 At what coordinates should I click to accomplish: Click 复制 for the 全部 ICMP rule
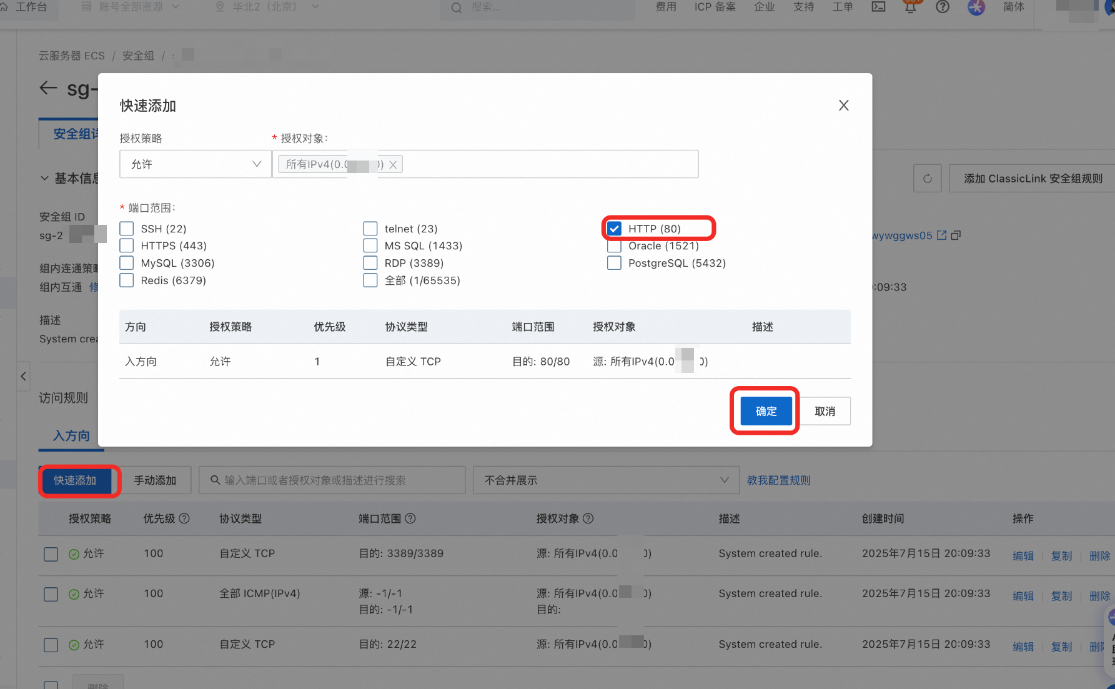click(1061, 596)
